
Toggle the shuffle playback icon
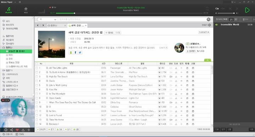point(223,8)
